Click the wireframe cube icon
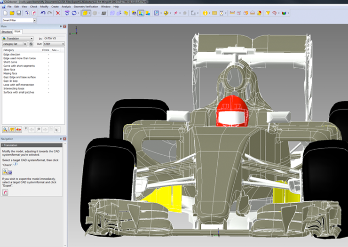Viewport: 348px width, 247px height. [x=112, y=13]
